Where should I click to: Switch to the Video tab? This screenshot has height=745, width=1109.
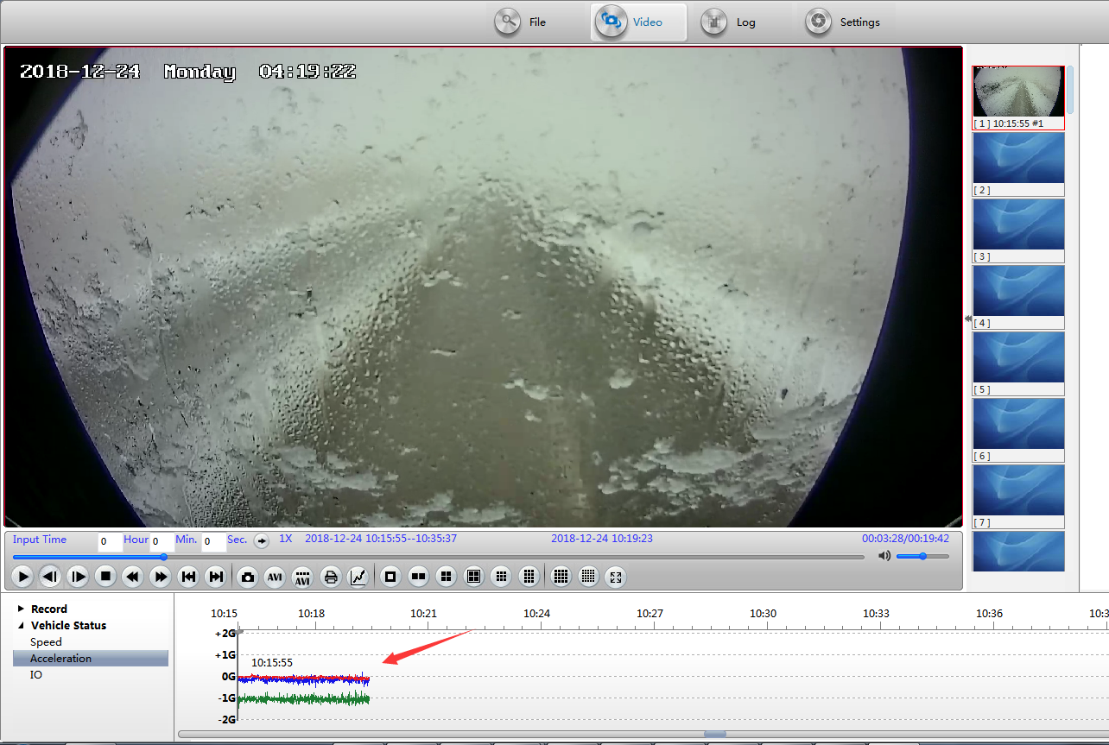tap(638, 22)
